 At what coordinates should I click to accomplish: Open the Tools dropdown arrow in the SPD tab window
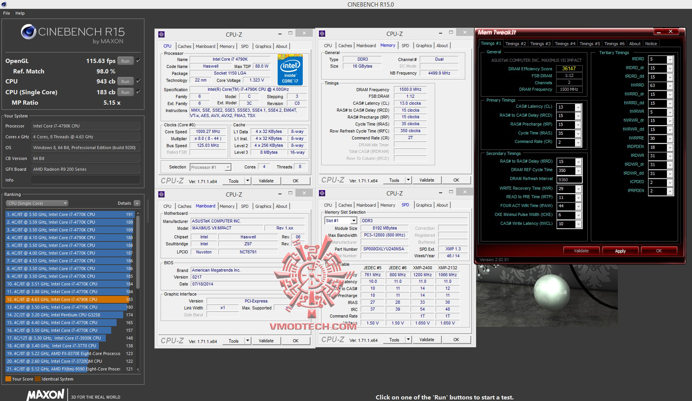(409, 340)
